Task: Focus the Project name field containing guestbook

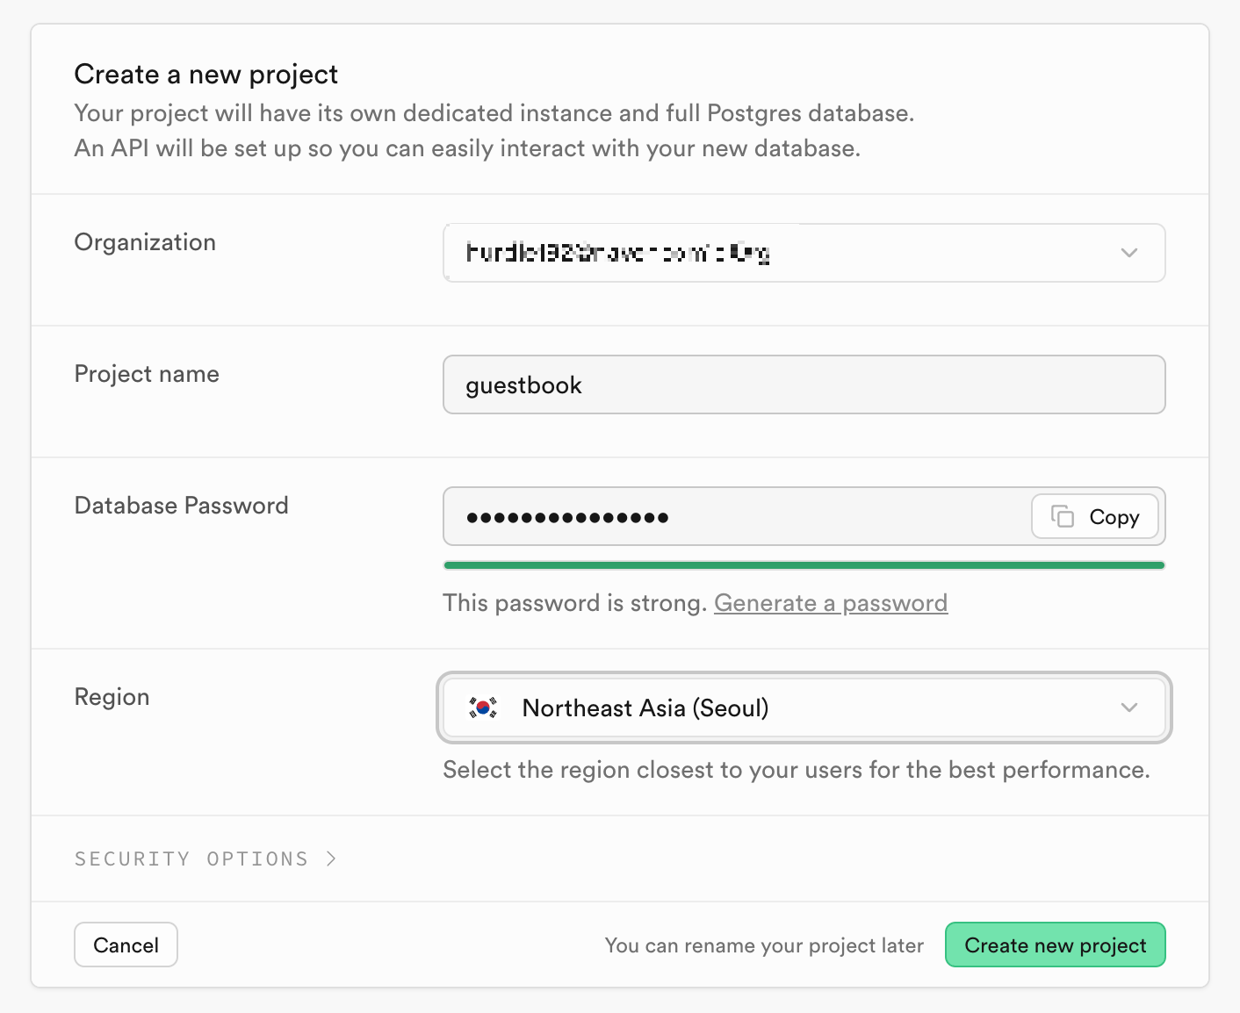Action: tap(804, 384)
